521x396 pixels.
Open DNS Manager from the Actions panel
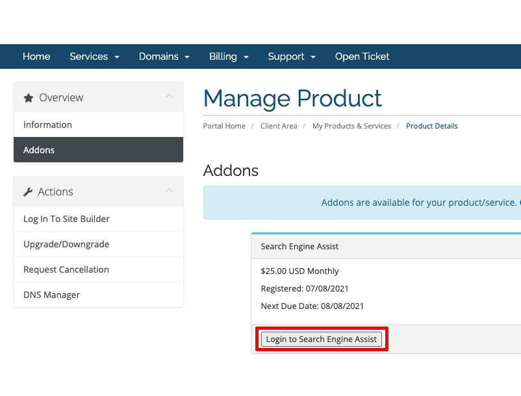[x=51, y=295]
